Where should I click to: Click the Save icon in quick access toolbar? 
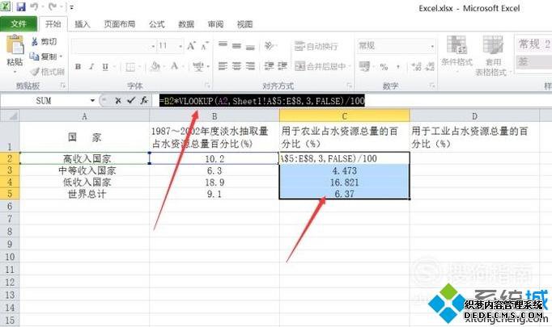coord(21,6)
